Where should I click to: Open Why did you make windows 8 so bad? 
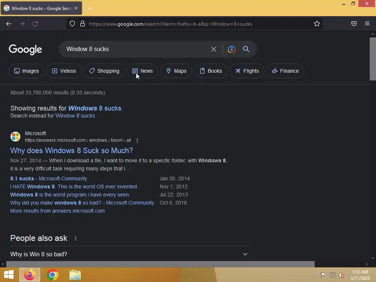(82, 203)
